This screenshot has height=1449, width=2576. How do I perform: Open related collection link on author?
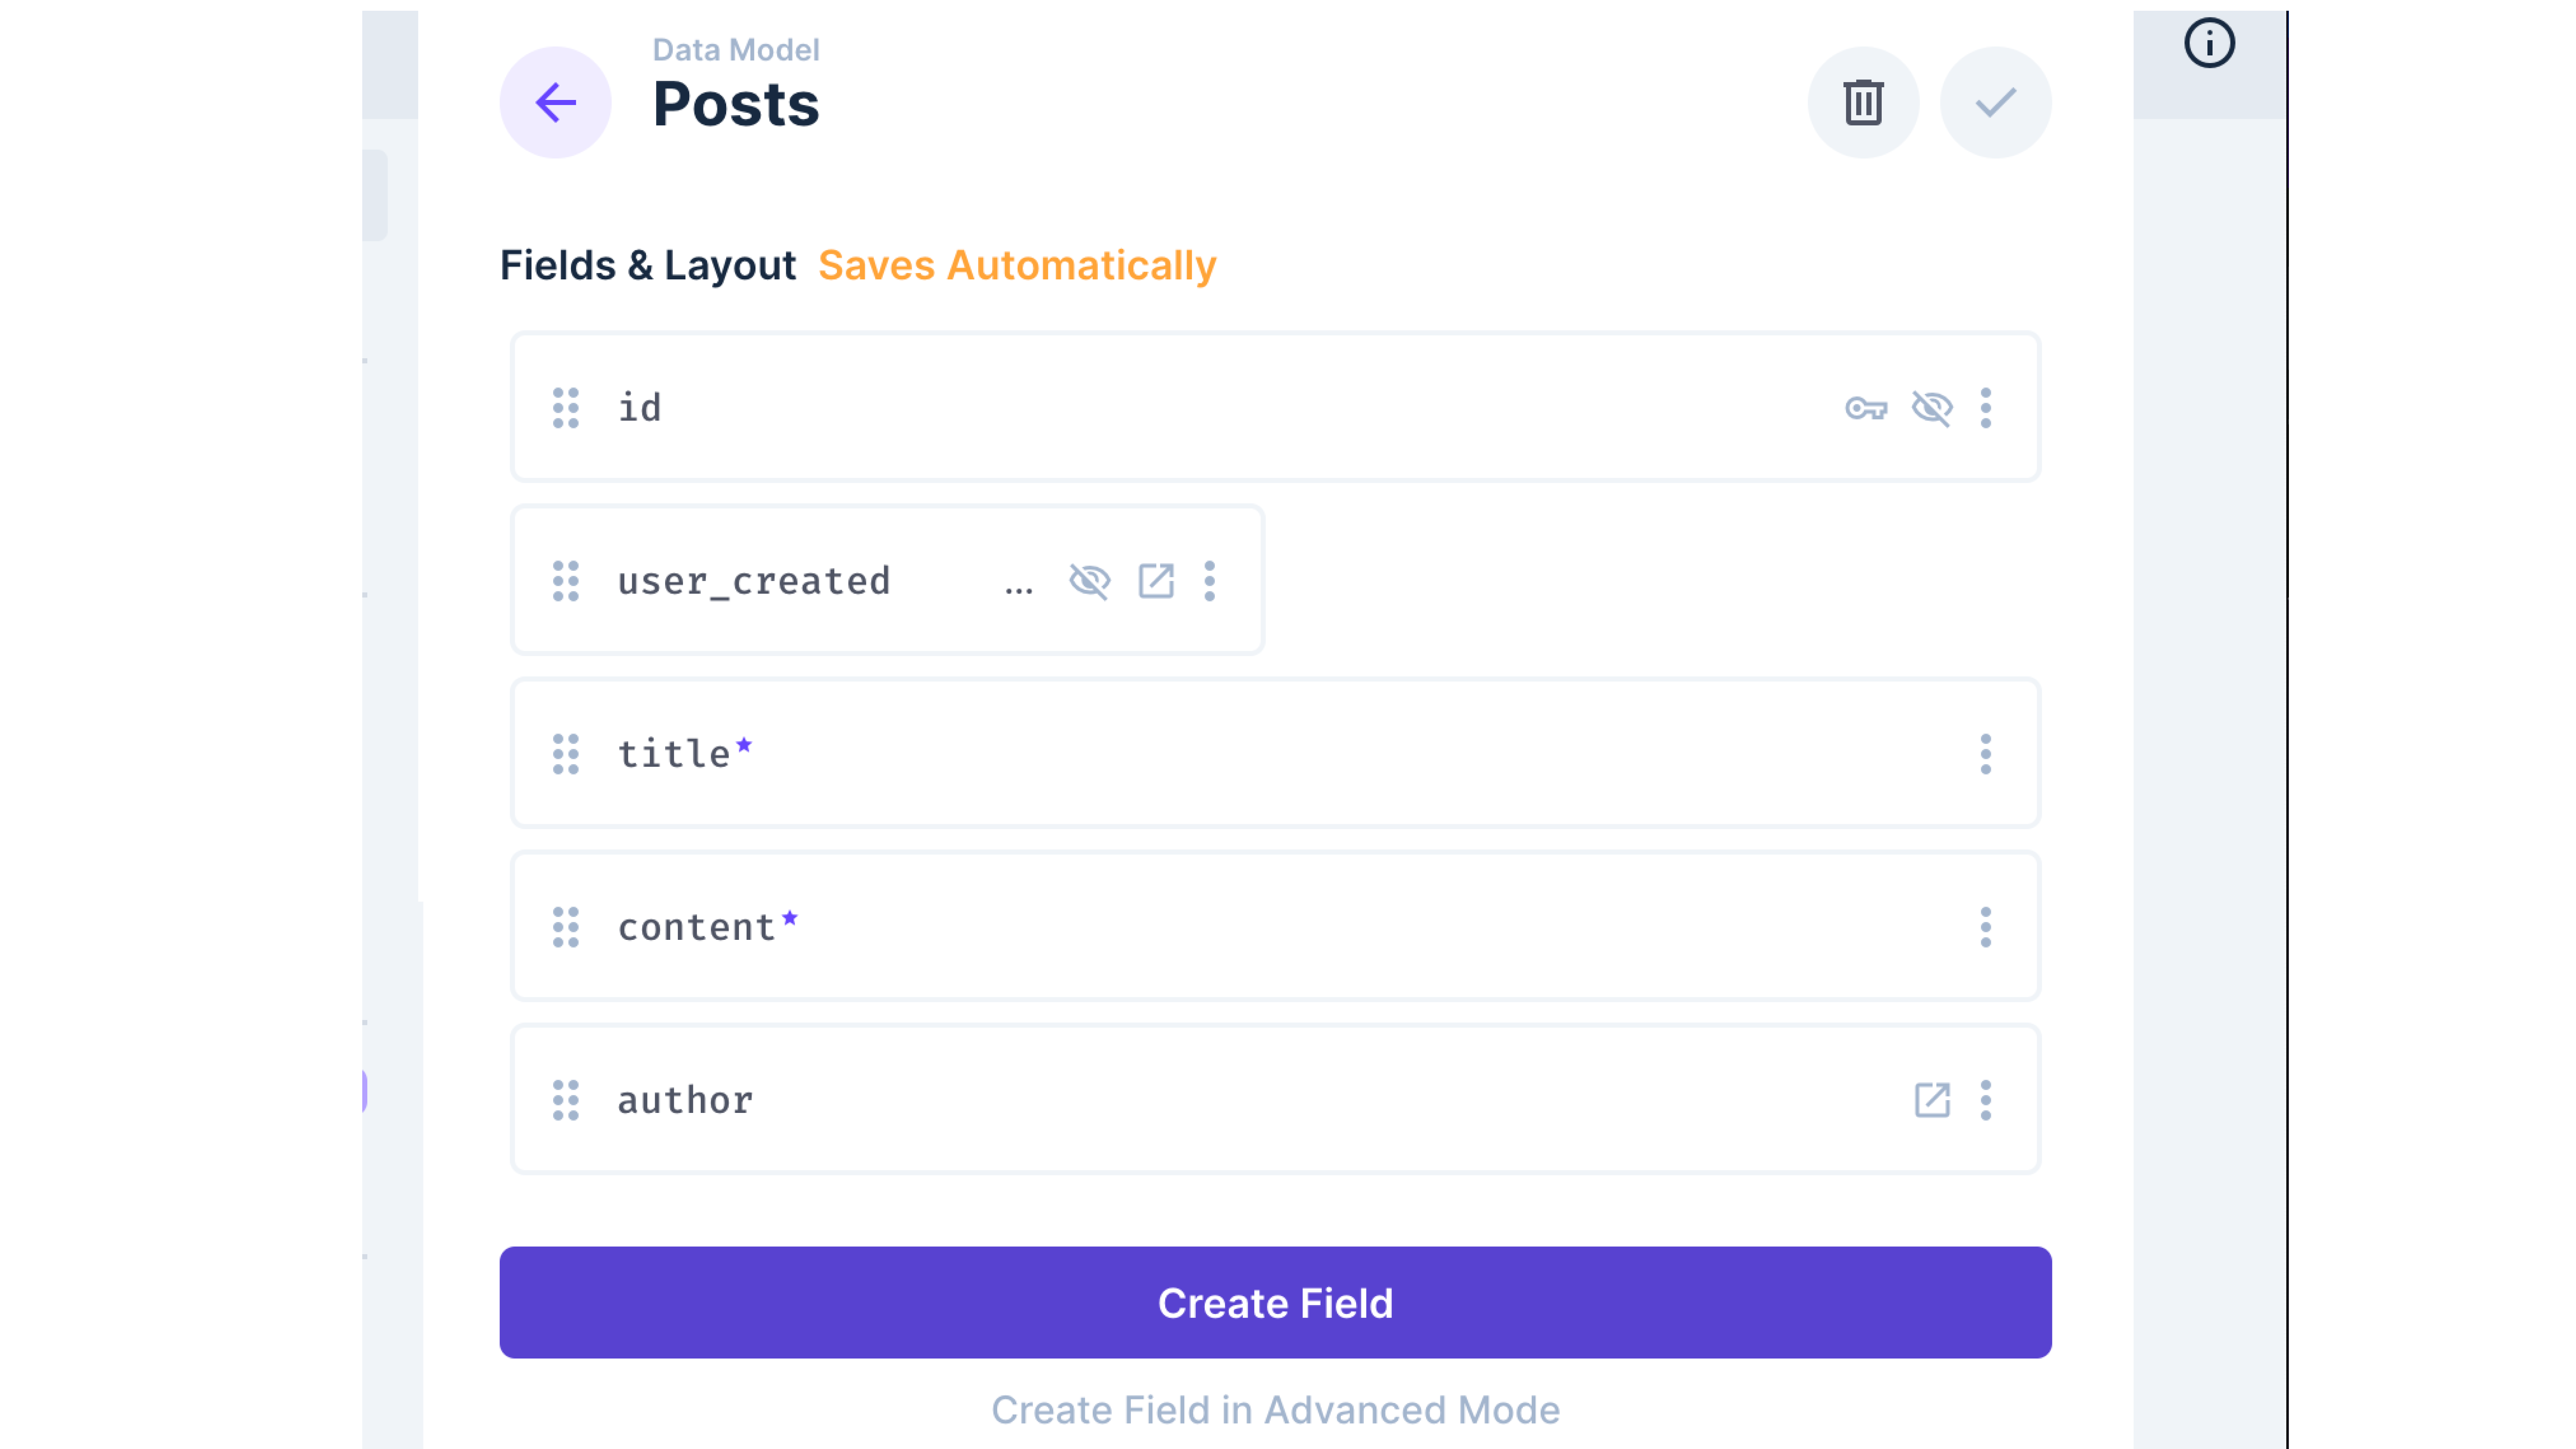[x=1931, y=1100]
